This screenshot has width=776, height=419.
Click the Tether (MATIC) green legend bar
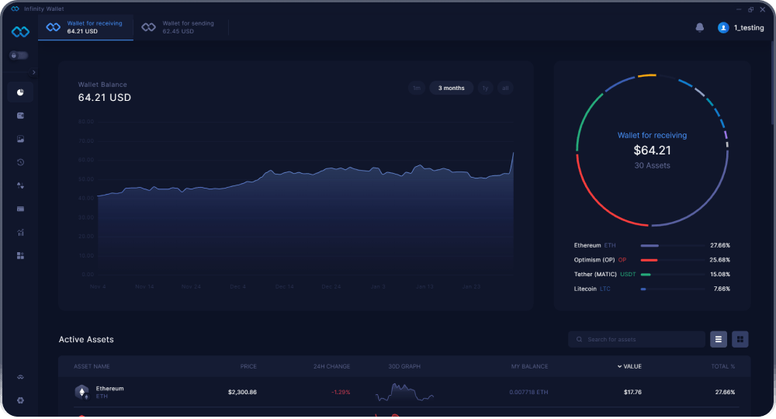coord(672,274)
